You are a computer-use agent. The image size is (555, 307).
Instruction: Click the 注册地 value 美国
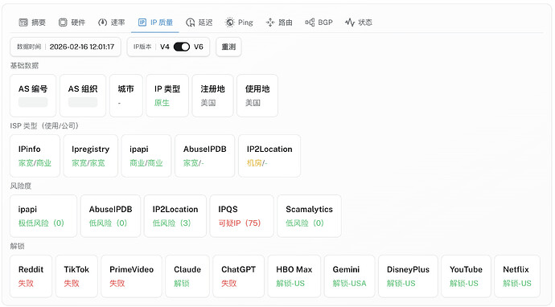[208, 103]
